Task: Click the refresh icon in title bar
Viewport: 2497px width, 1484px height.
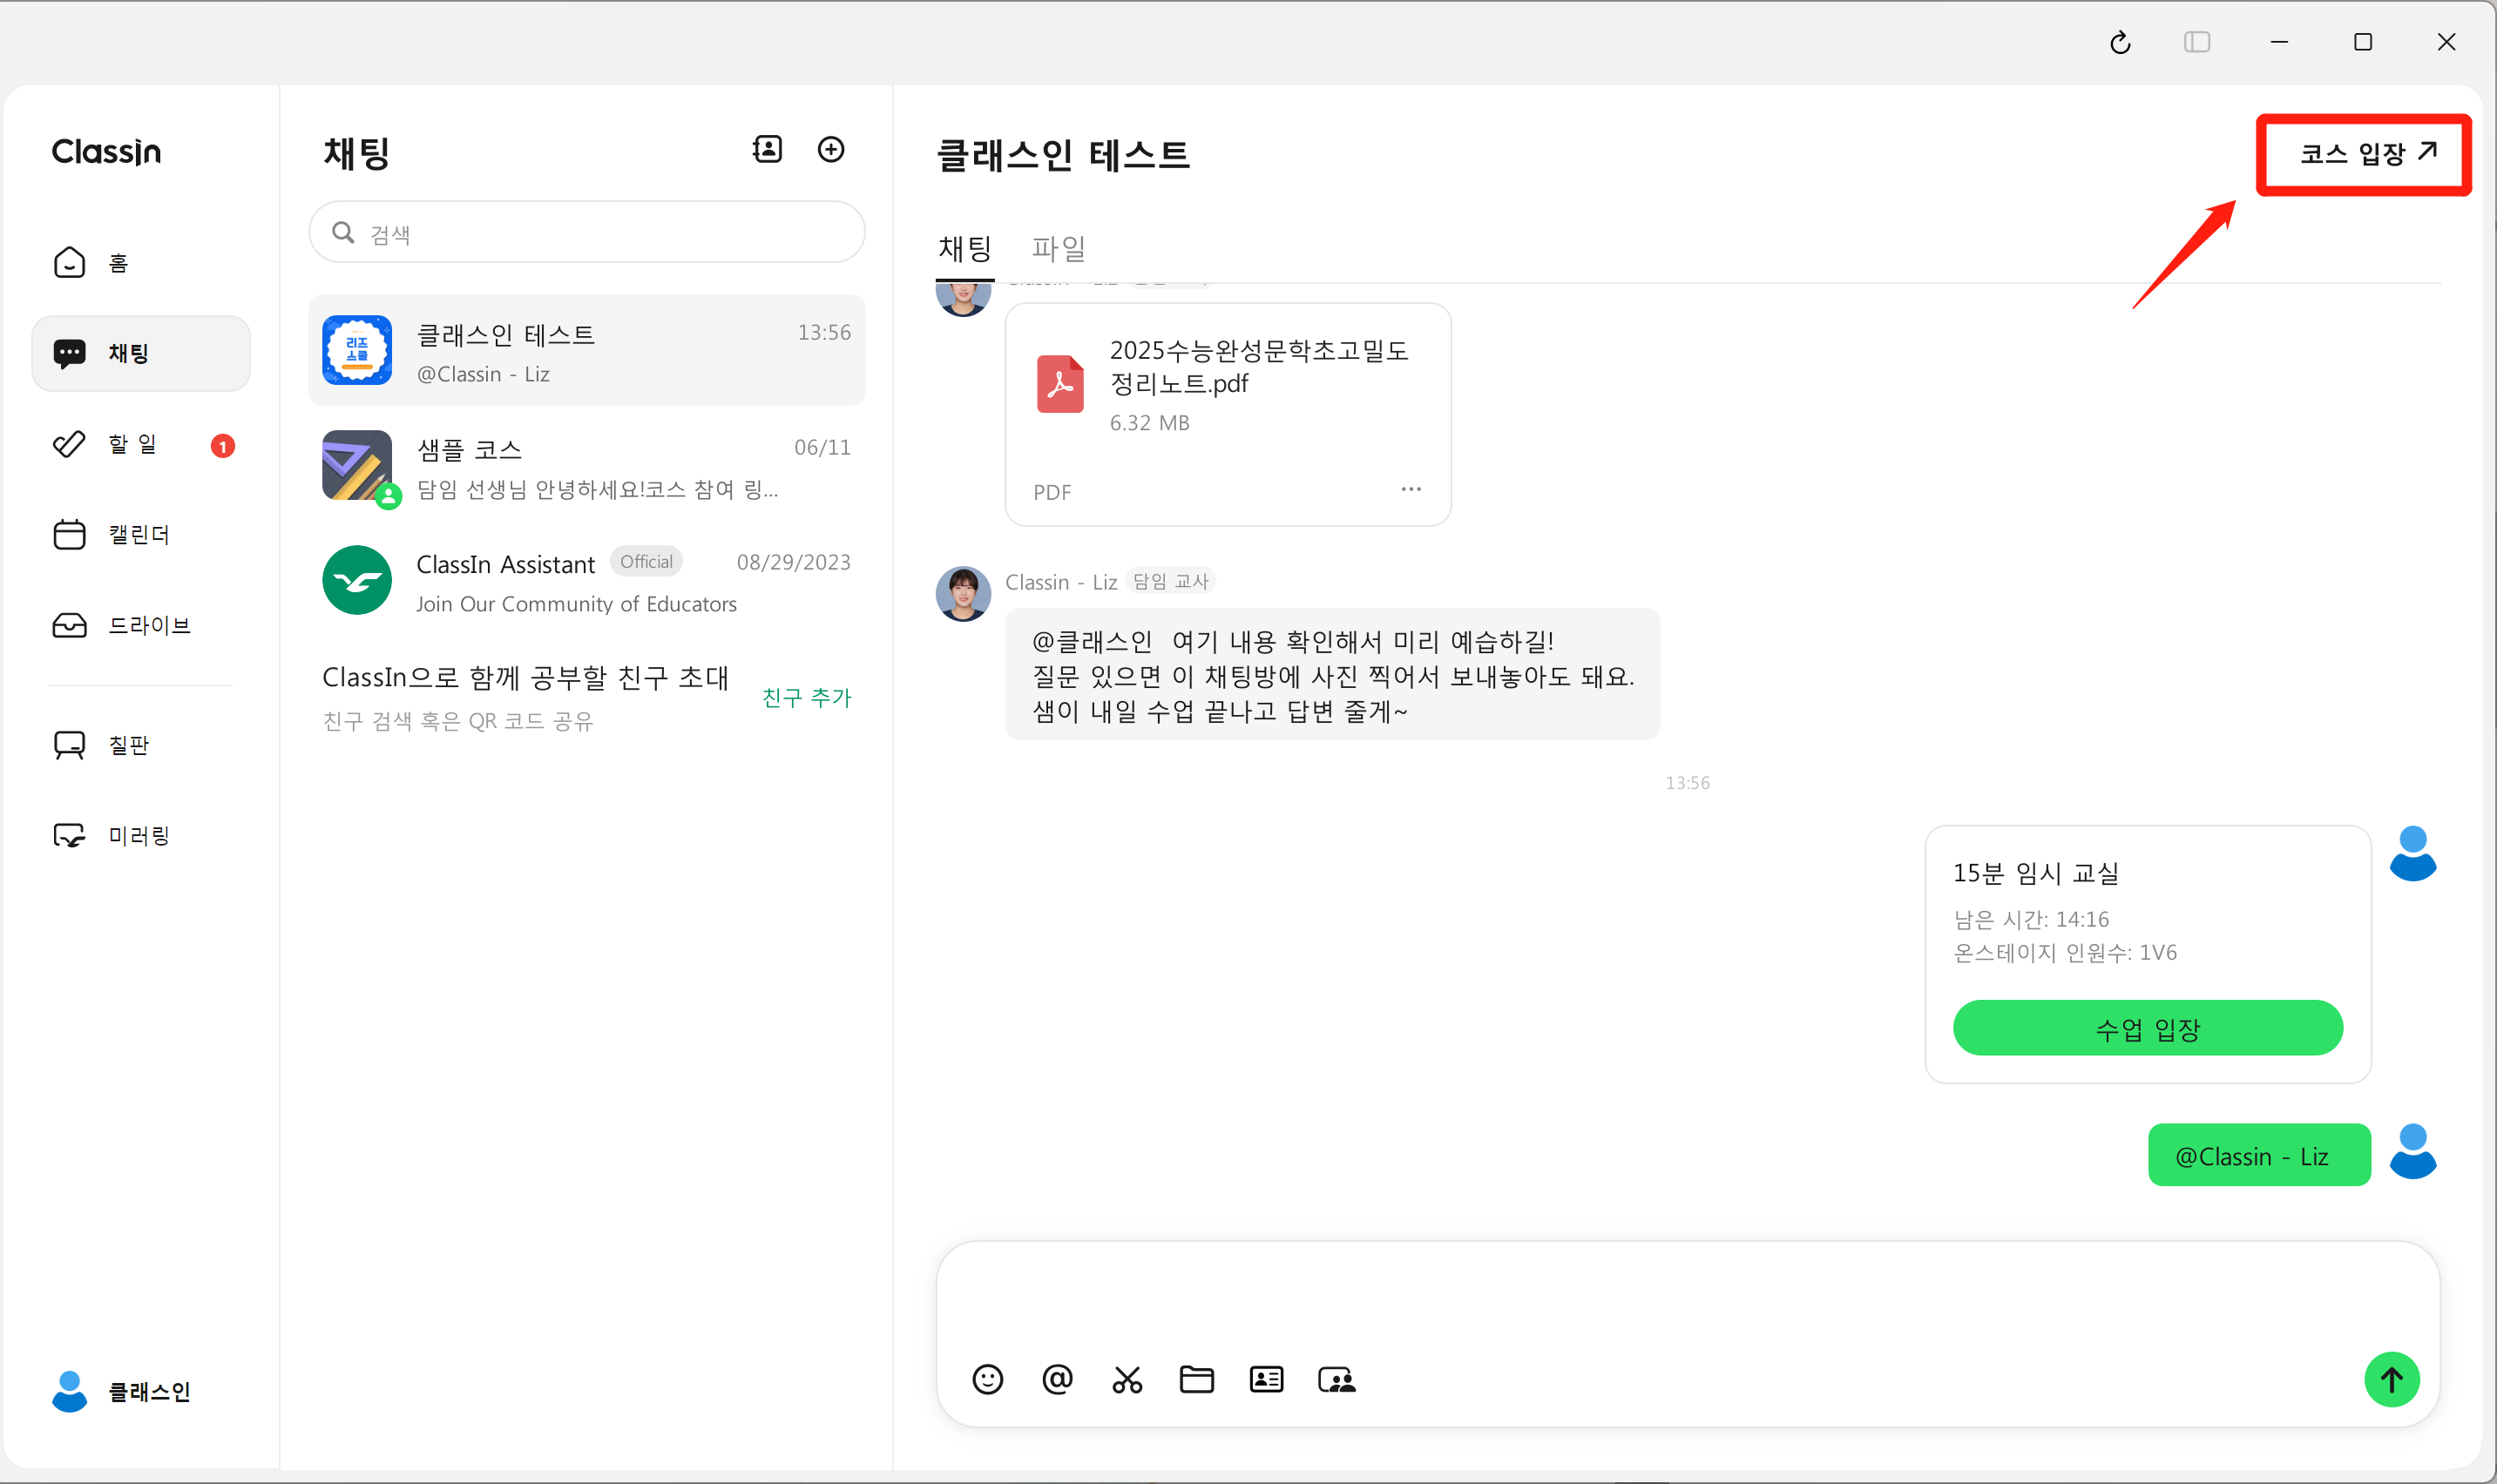Action: pos(2121,42)
